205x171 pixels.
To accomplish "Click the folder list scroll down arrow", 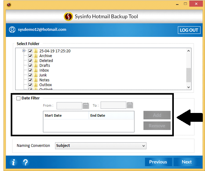I will click(188, 87).
